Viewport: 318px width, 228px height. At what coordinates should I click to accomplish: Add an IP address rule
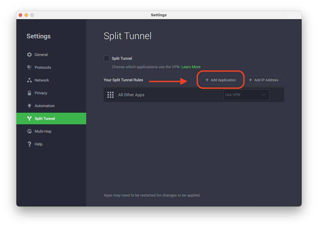coord(264,80)
